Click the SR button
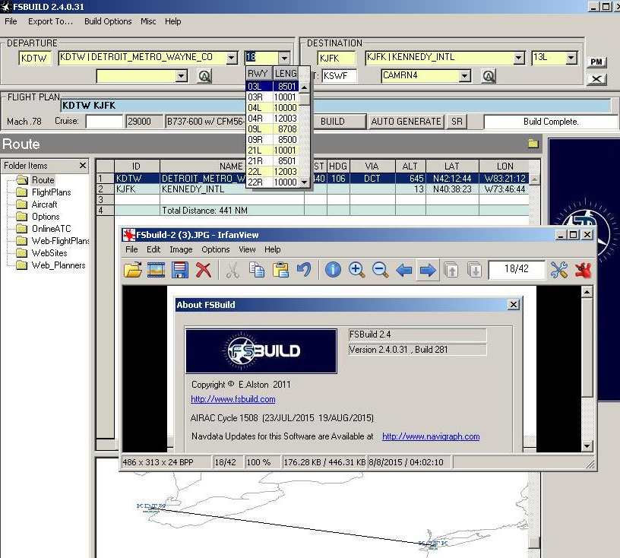Screen dimensions: 620x558 (x=457, y=122)
